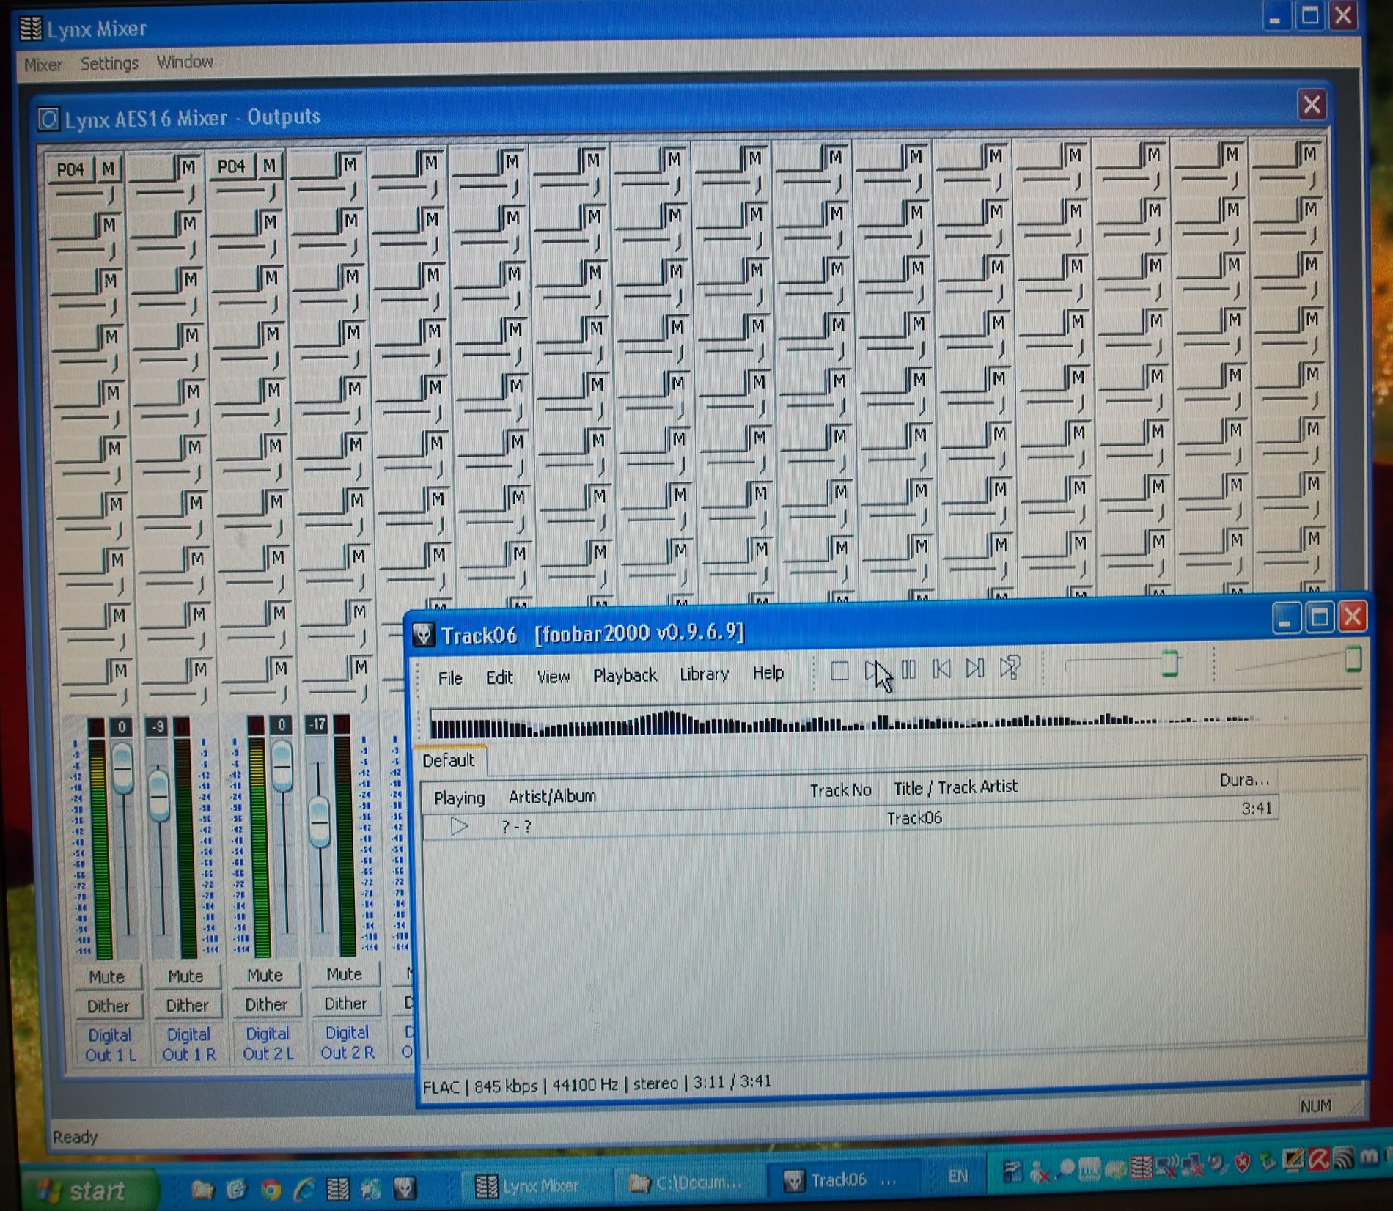Click the Play button in foobar2000 toolbar
Image resolution: width=1393 pixels, height=1211 pixels.
point(873,670)
